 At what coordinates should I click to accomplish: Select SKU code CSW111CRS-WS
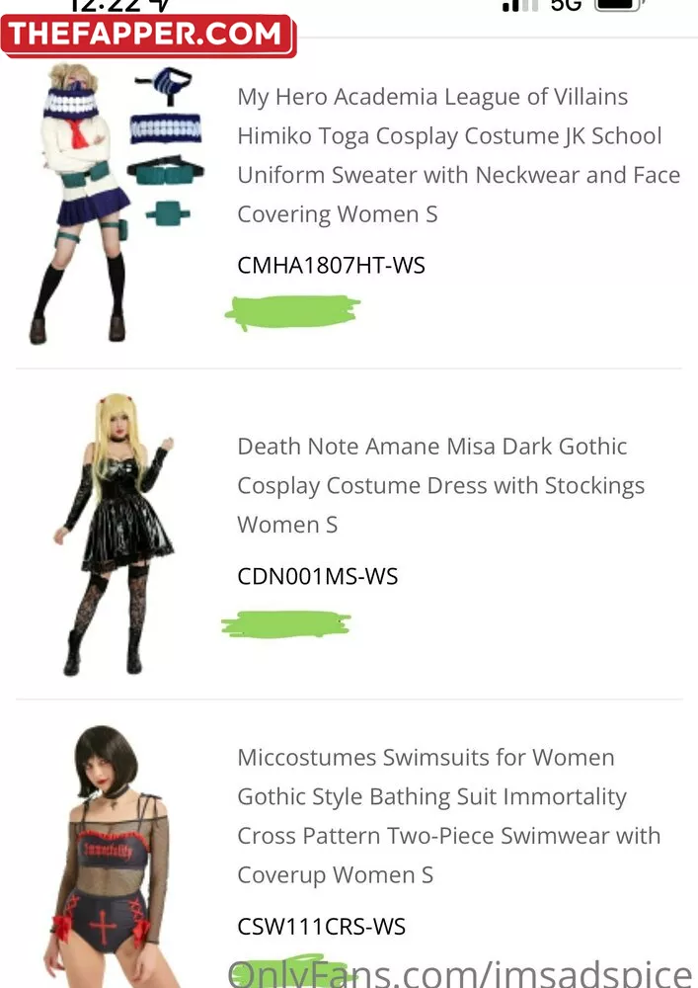tap(322, 927)
